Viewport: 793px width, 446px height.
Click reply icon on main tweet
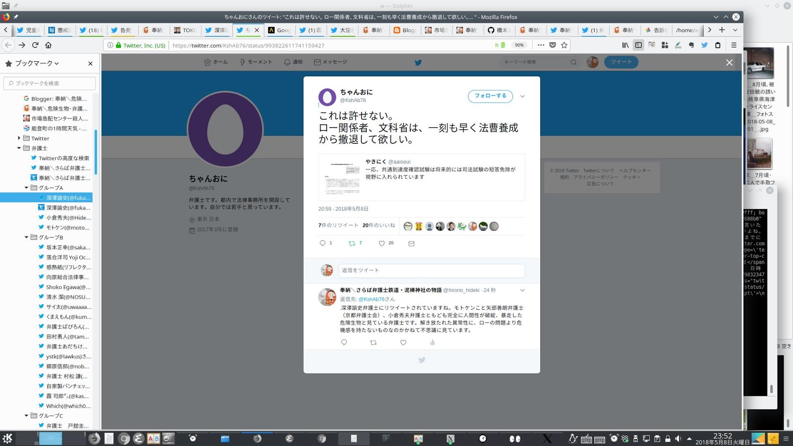pos(323,243)
